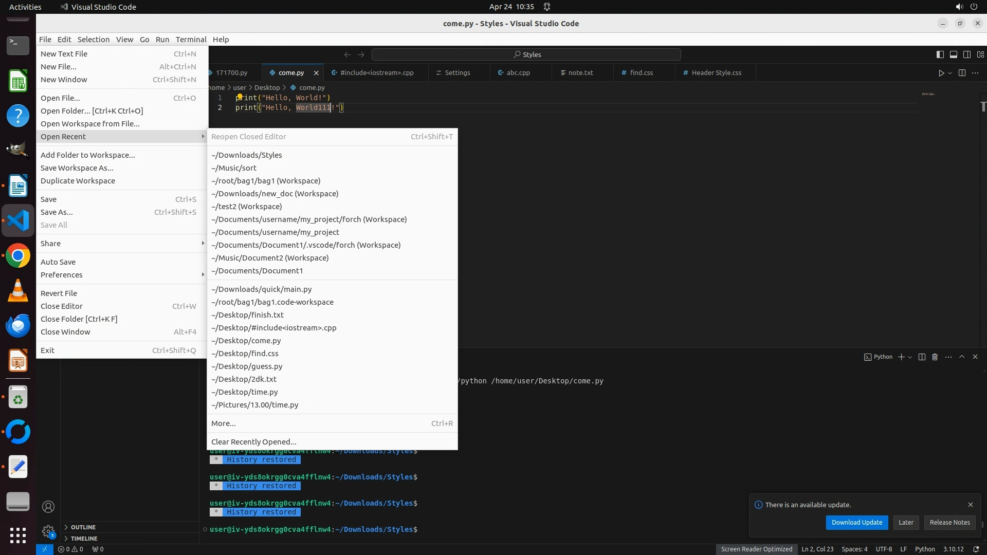This screenshot has height=555, width=987.
Task: Click the Styles command center search box
Action: [x=526, y=54]
